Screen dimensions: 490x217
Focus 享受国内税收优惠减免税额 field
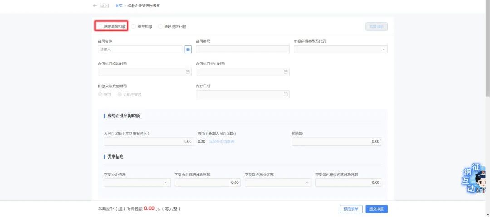coord(348,183)
